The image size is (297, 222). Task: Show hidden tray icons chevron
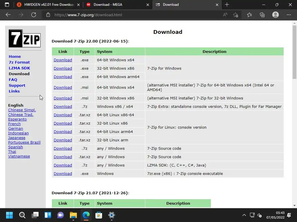click(x=244, y=215)
